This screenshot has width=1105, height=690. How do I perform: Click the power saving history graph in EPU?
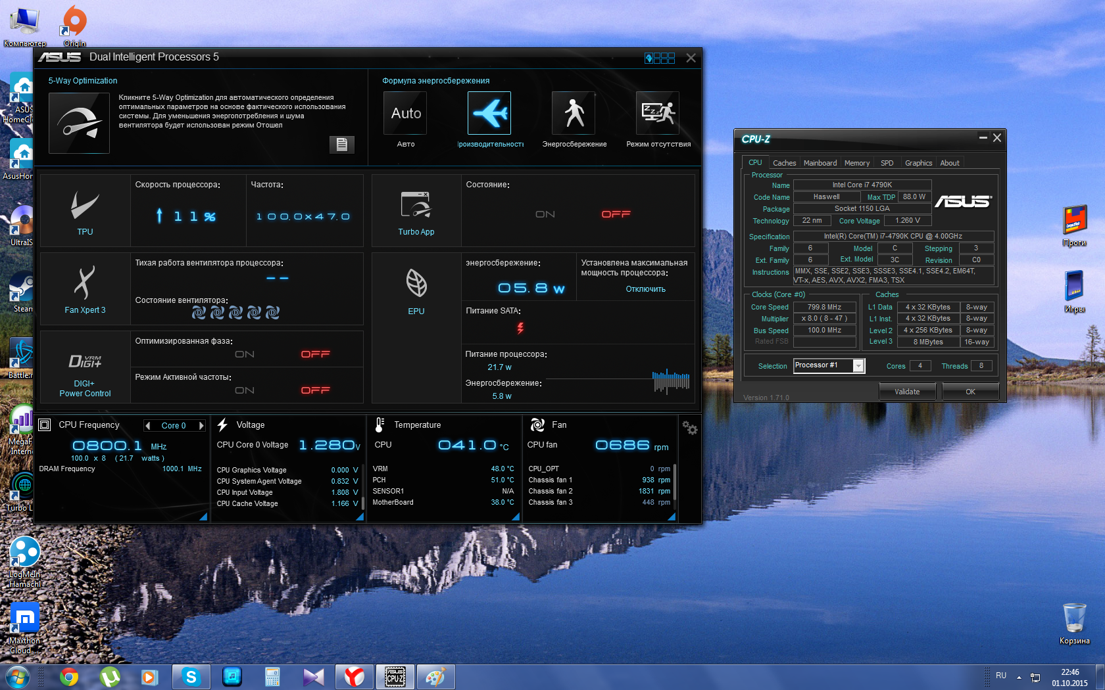pos(671,381)
